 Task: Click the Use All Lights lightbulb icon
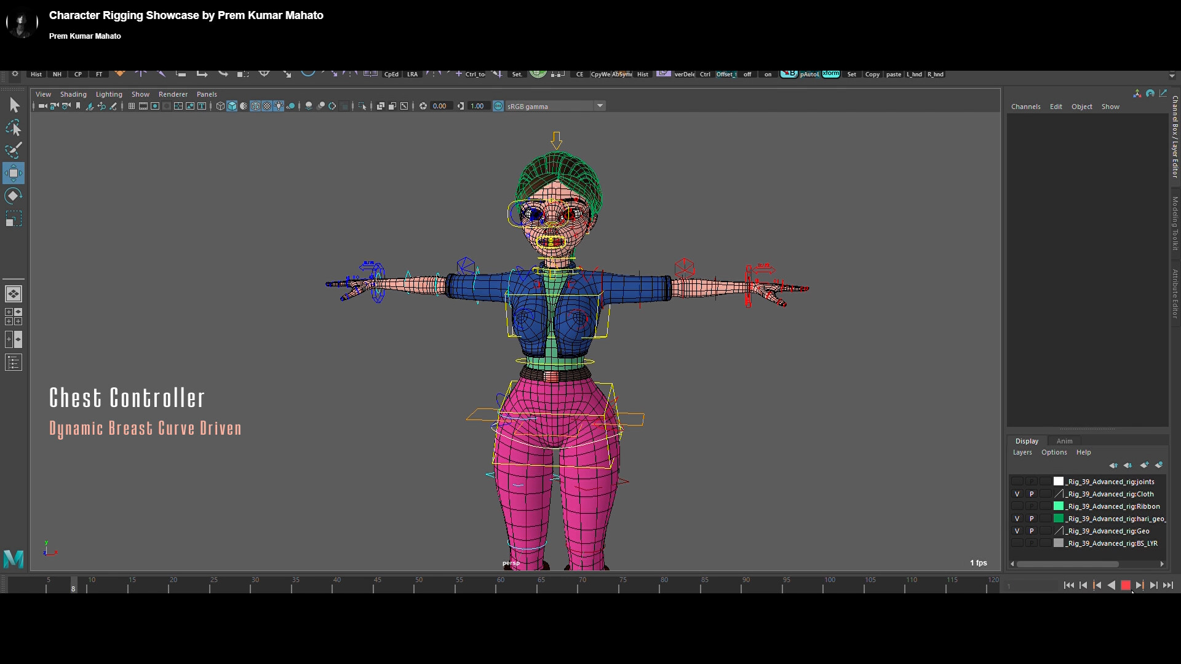(277, 106)
